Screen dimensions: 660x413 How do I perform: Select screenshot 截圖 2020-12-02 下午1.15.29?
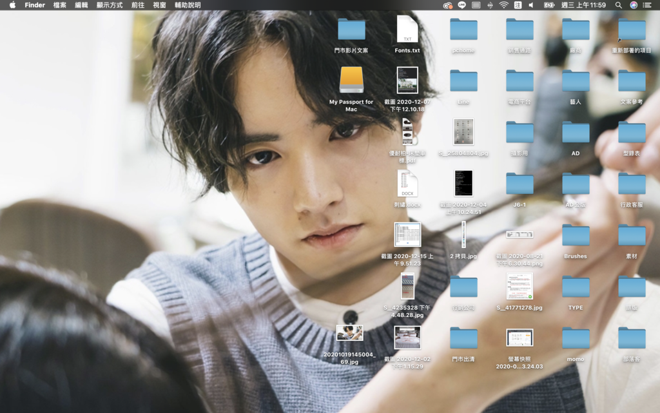click(407, 338)
